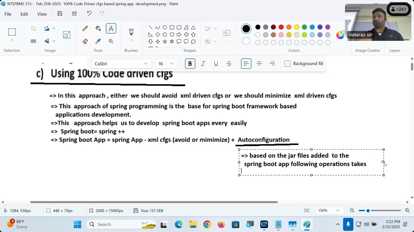Undo the last action
414x232 pixels.
click(89, 14)
